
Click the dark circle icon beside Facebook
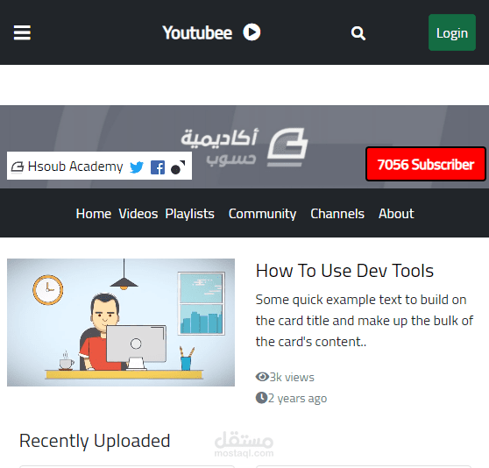[178, 167]
